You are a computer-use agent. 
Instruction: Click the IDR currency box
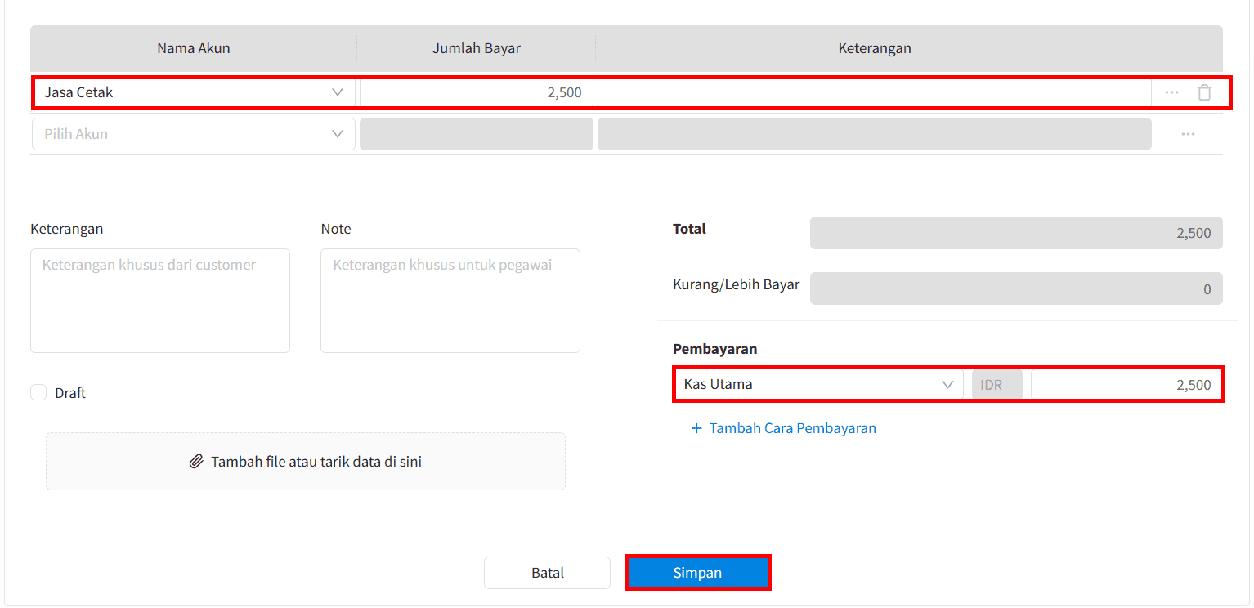996,384
